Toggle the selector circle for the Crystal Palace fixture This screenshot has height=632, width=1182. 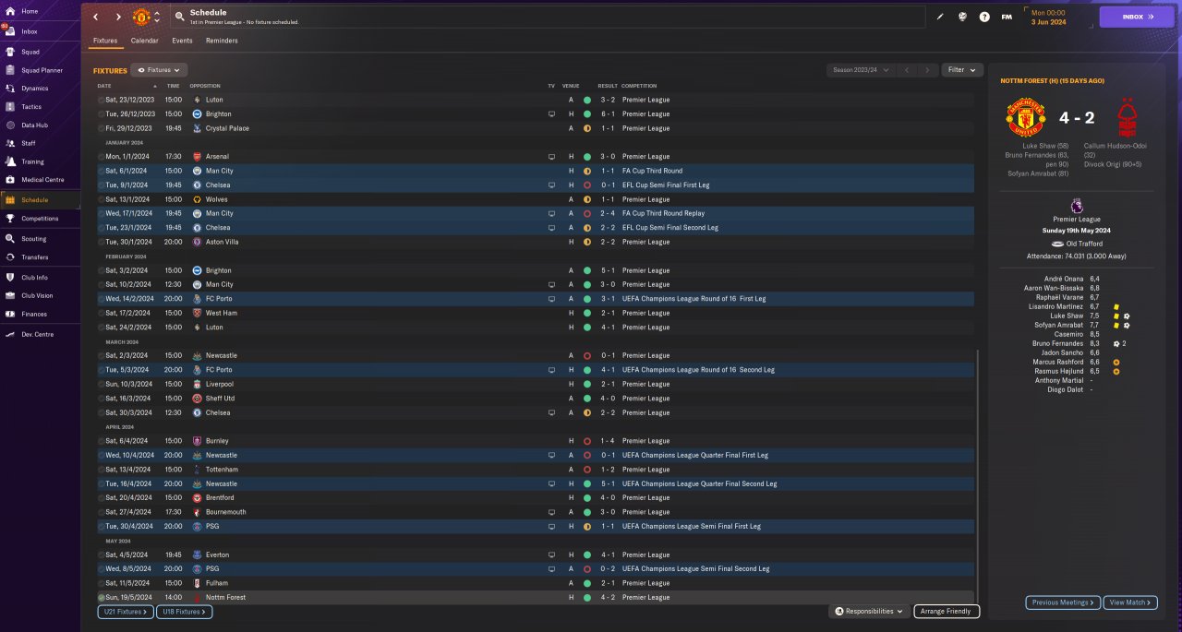coord(101,128)
